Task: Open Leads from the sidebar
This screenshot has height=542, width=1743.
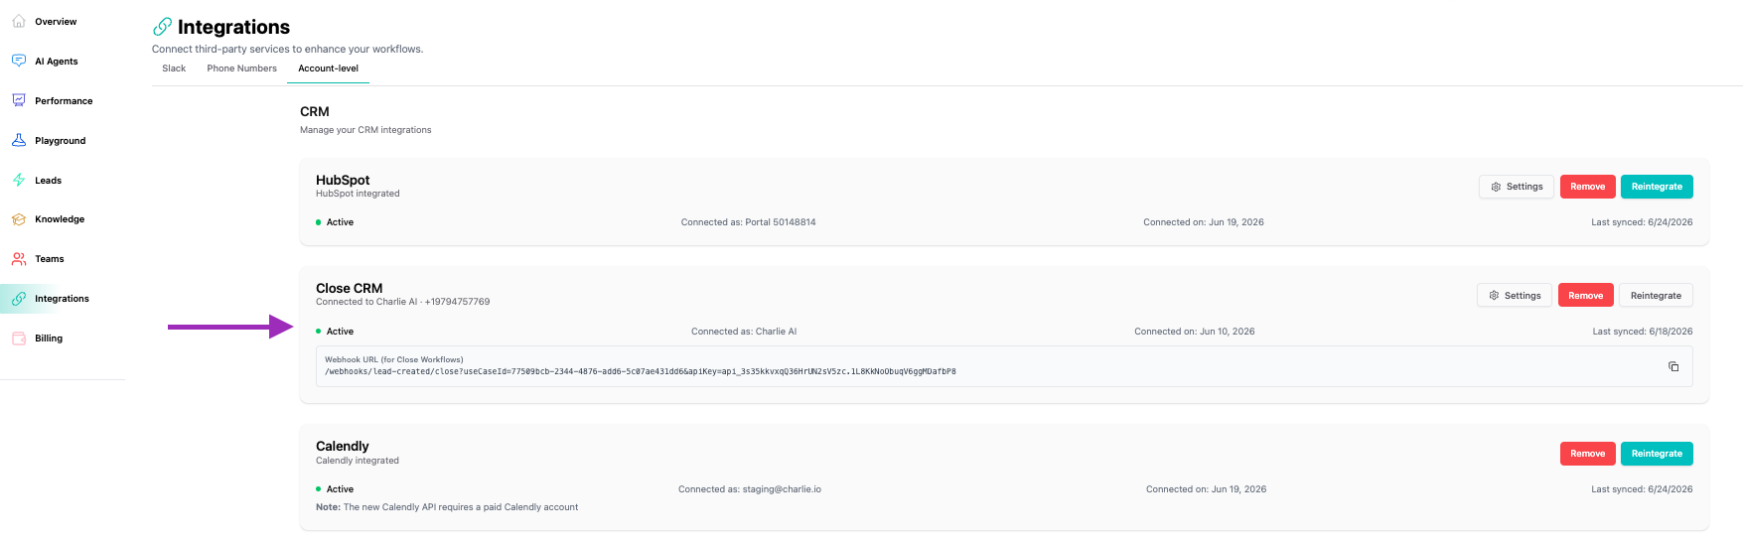Action: click(49, 181)
